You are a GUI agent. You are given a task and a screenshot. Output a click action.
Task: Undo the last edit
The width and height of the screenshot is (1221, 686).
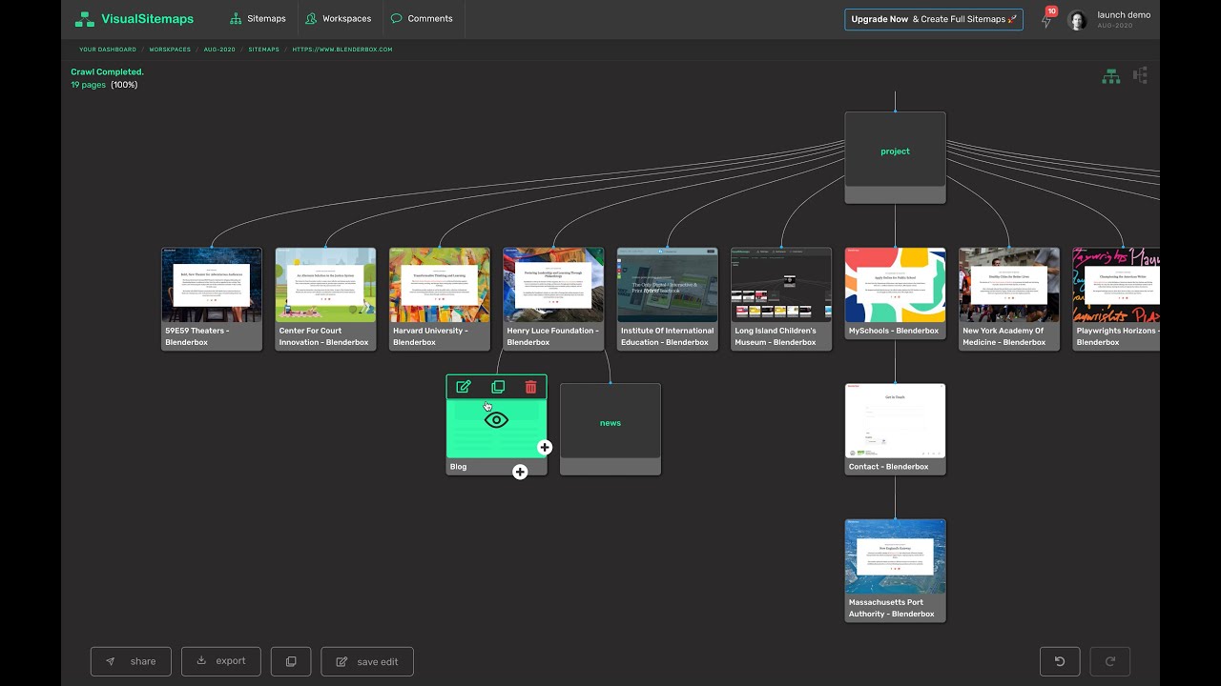point(1060,661)
